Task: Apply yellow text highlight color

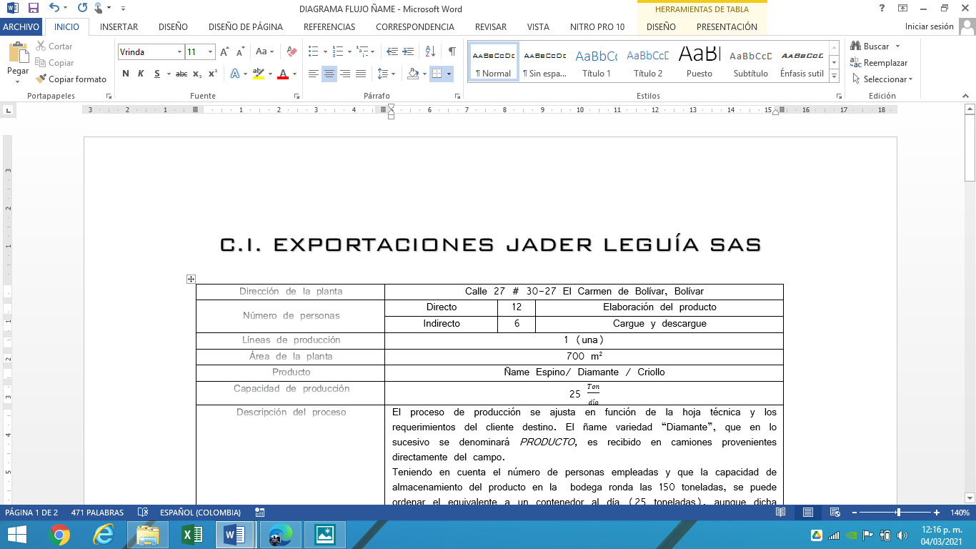Action: [x=258, y=74]
